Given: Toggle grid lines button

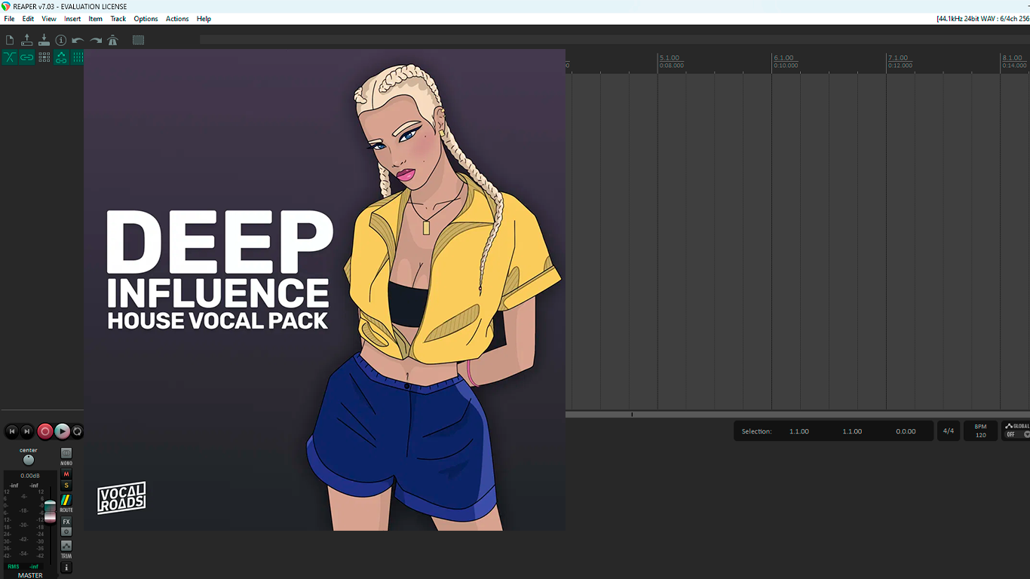Looking at the screenshot, I should tap(77, 57).
